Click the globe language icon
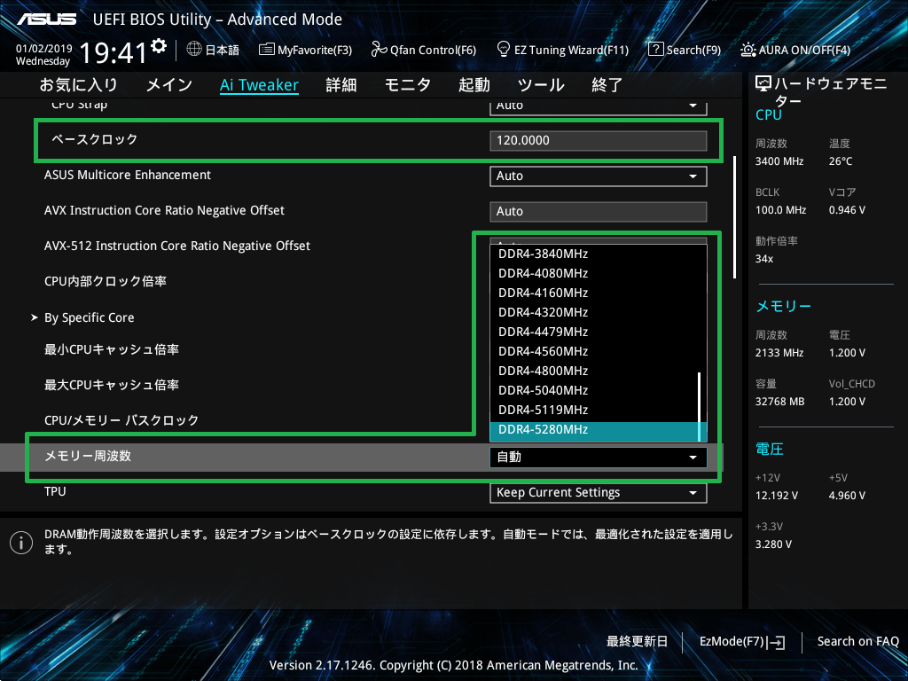The width and height of the screenshot is (908, 681). (194, 50)
